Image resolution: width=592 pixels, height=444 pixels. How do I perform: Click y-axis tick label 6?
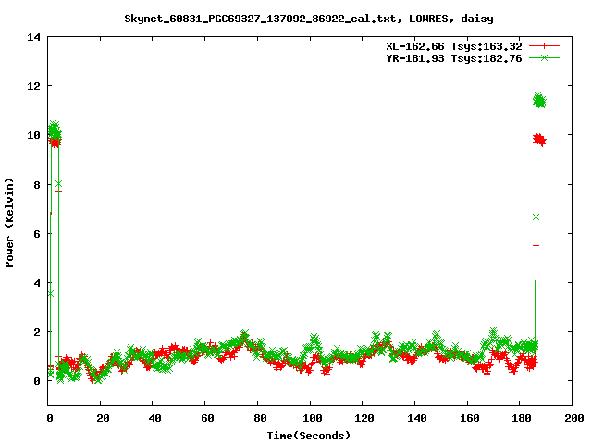pyautogui.click(x=37, y=234)
